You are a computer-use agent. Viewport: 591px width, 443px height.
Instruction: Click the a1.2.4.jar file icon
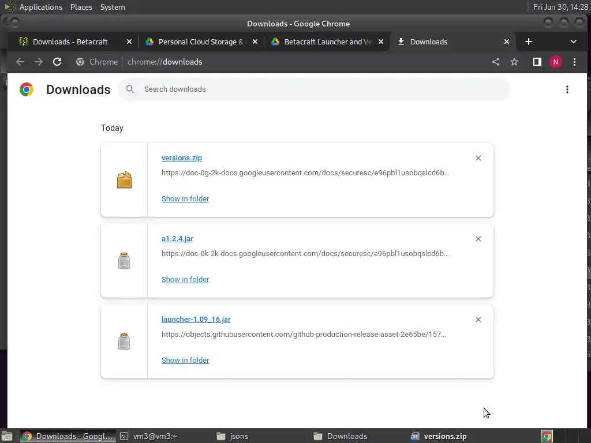click(x=124, y=261)
